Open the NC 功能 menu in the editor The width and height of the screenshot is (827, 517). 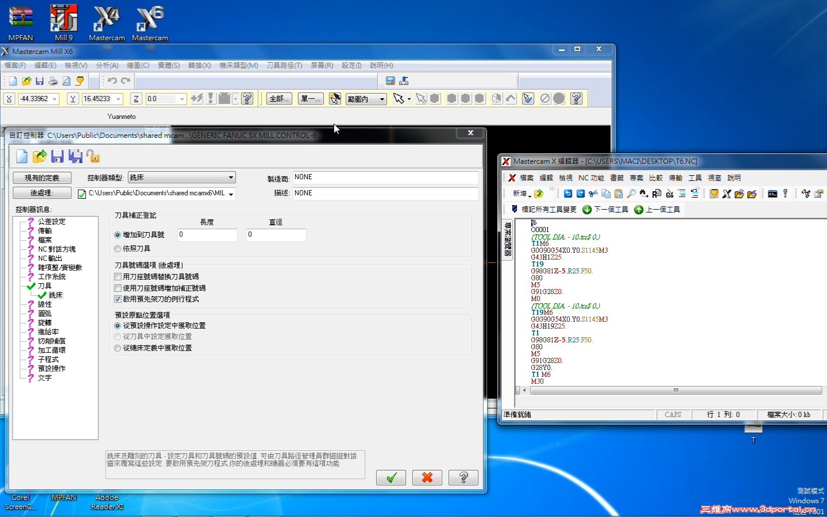click(591, 178)
